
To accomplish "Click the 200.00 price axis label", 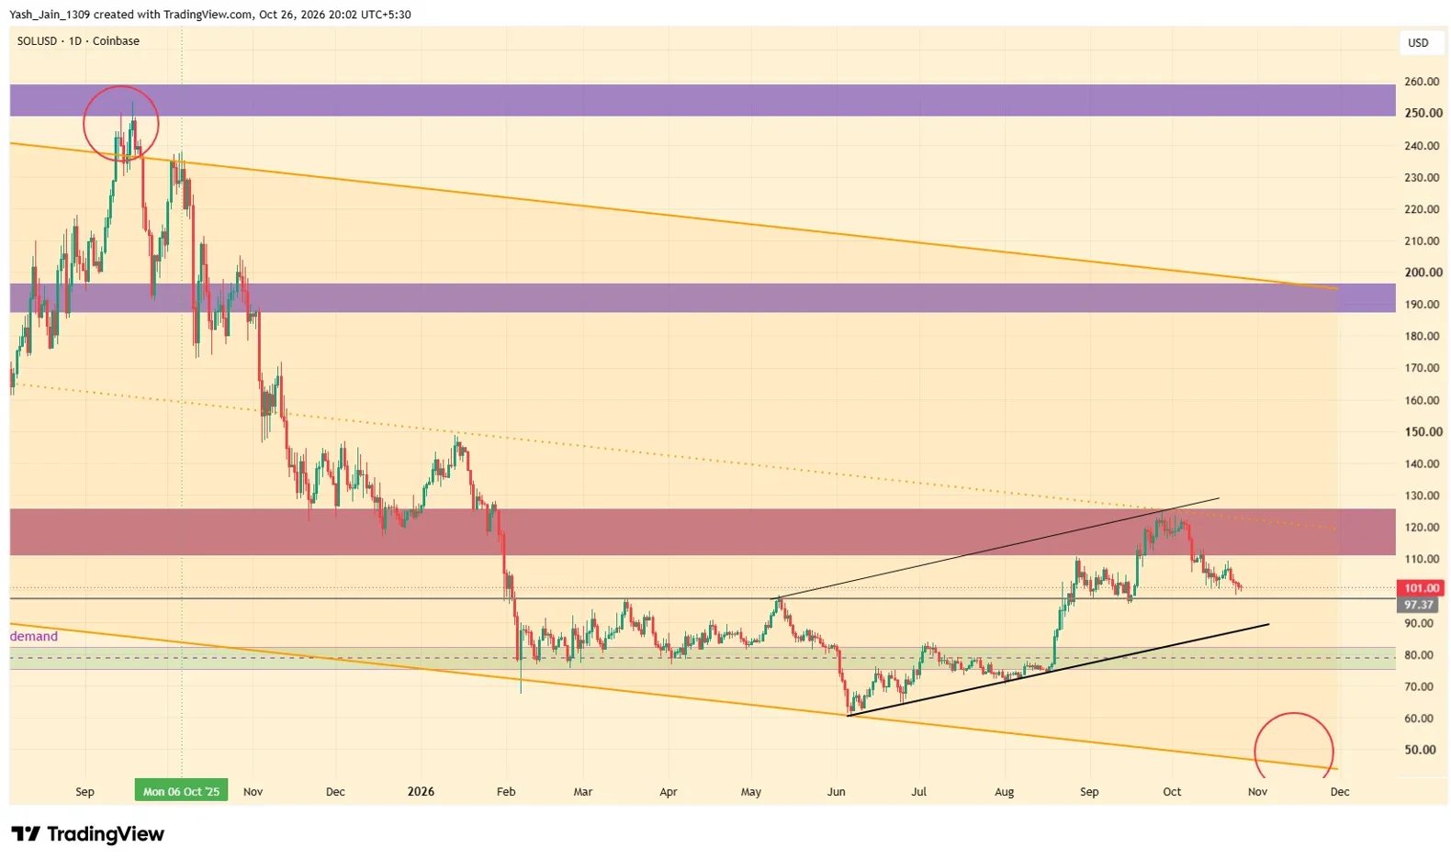I will [1422, 273].
